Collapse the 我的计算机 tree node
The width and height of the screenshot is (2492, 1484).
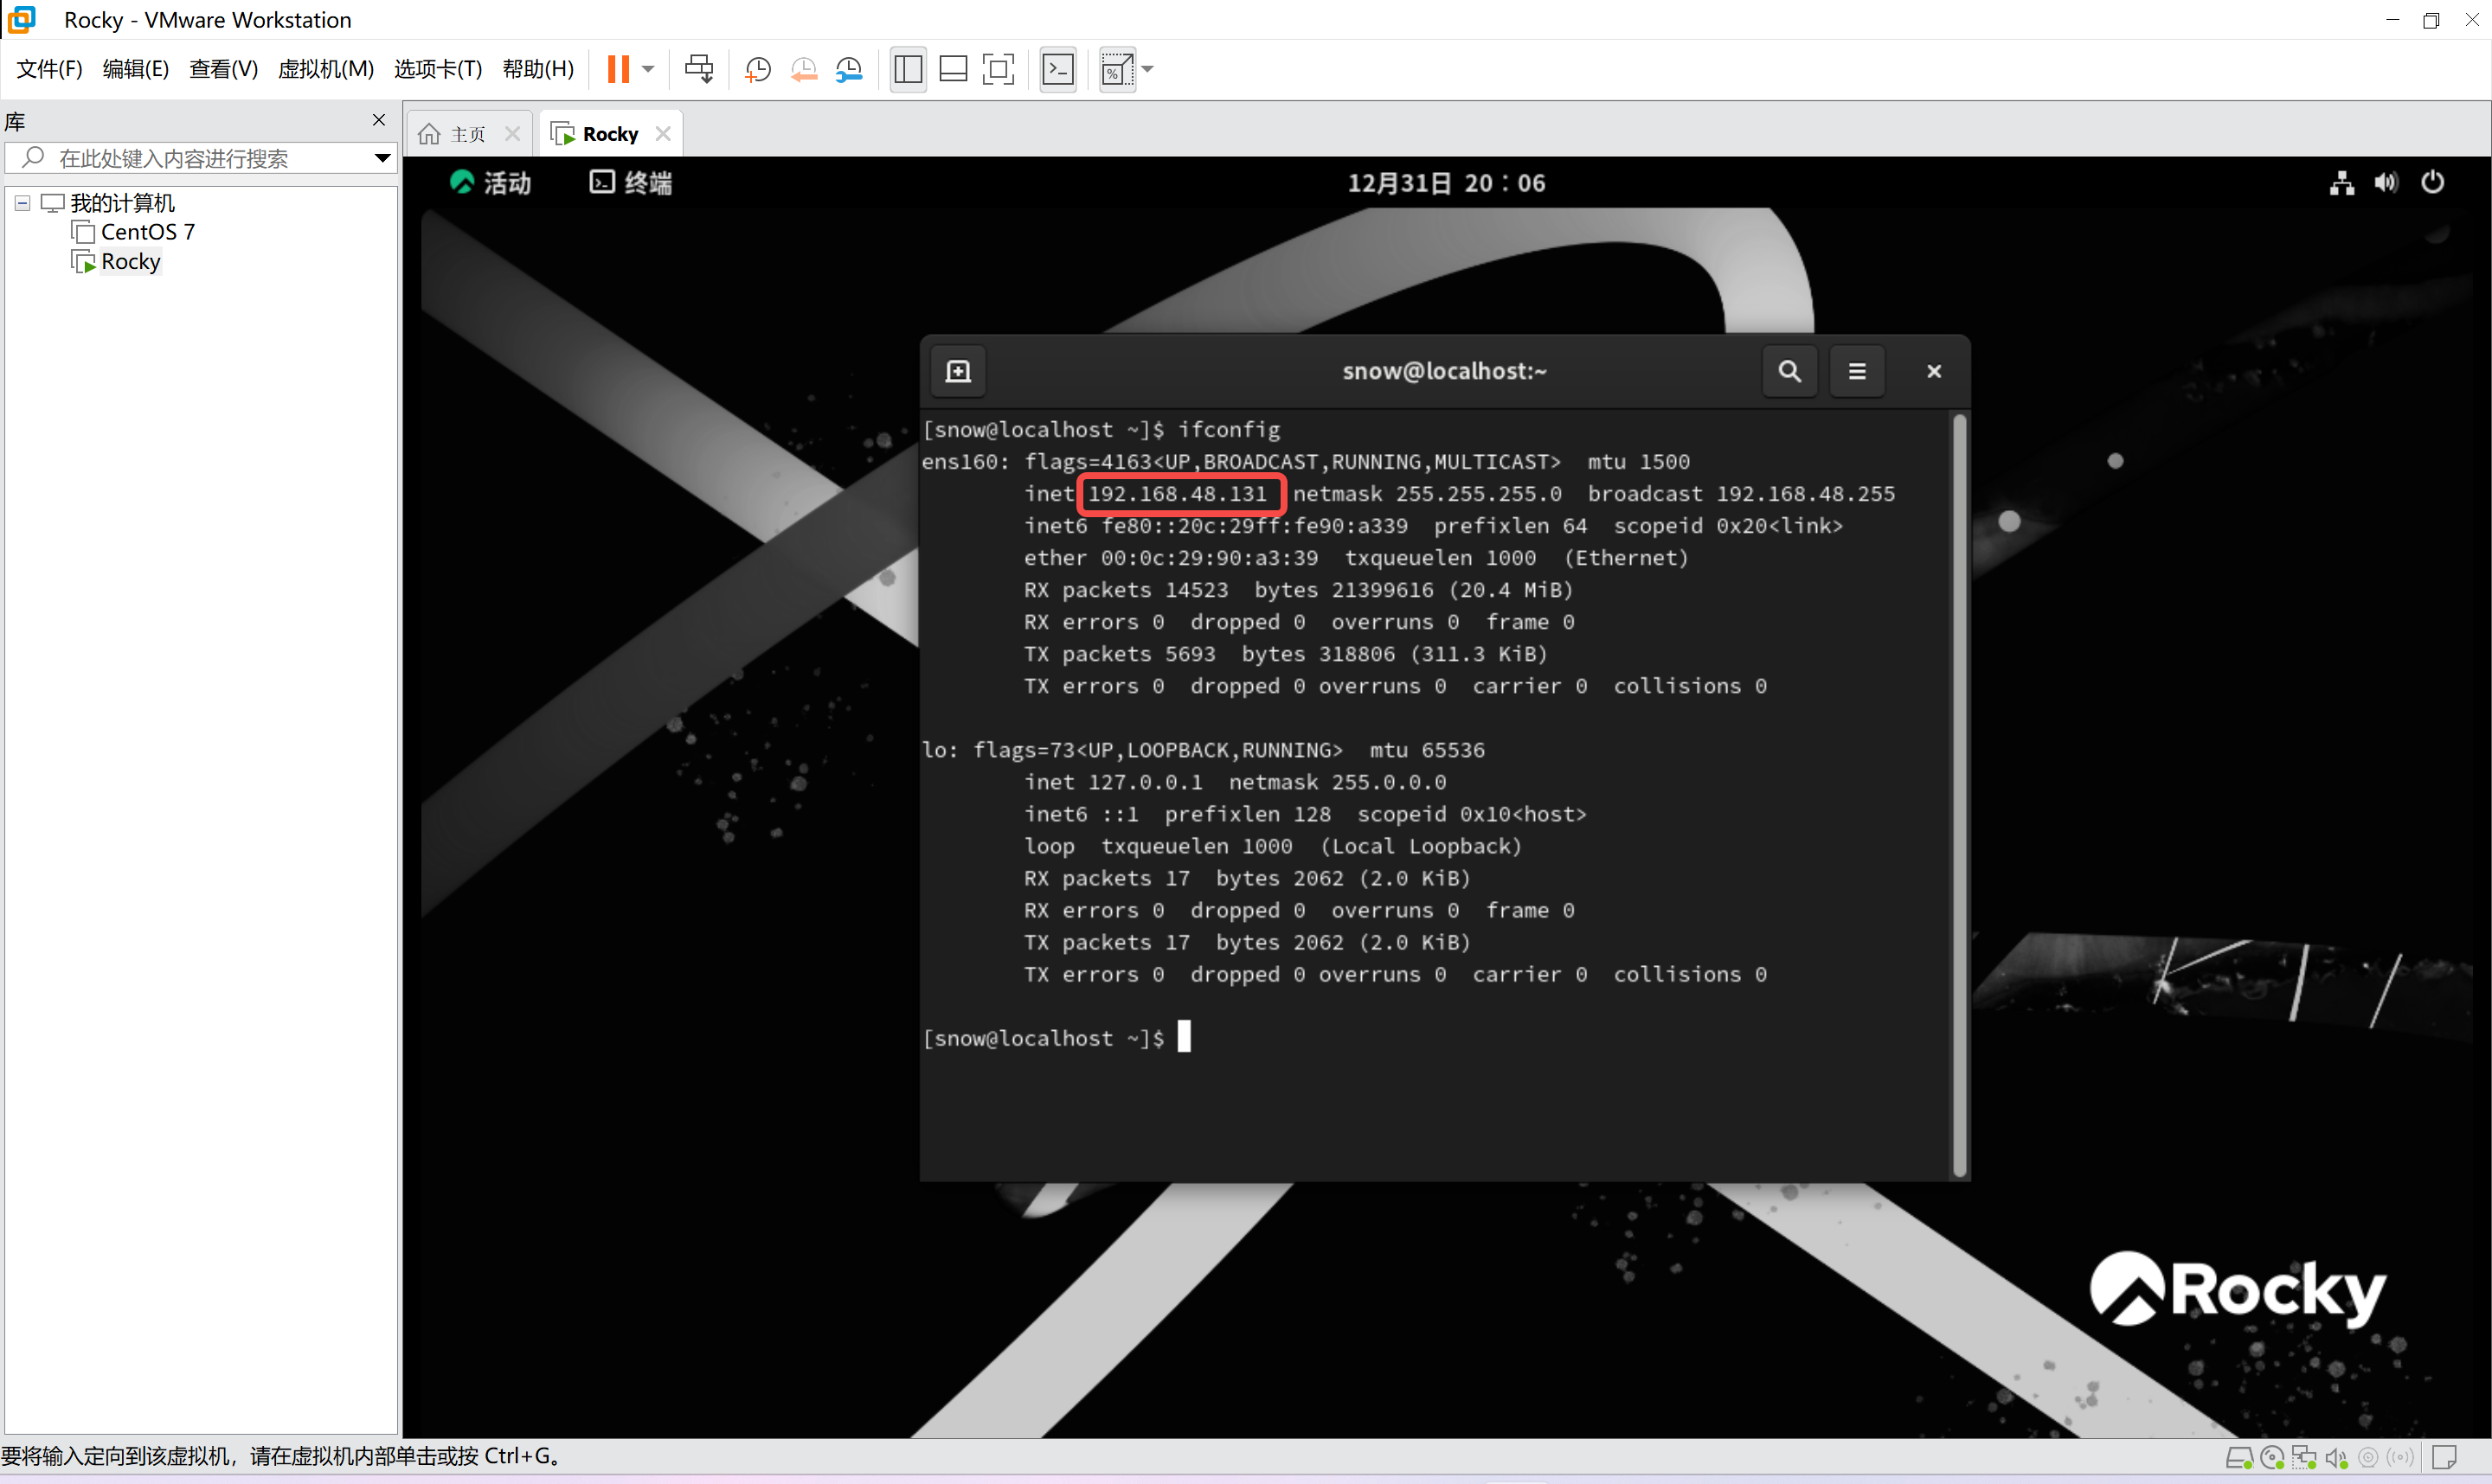(22, 203)
